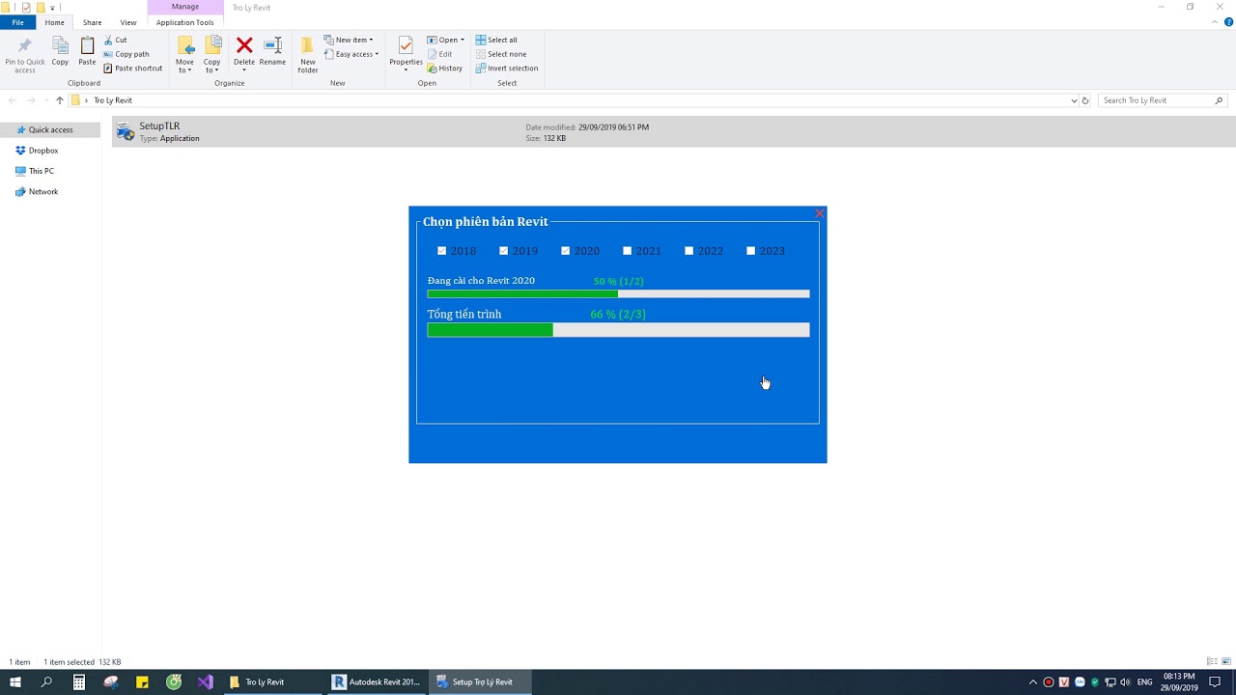Toggle the 2020 Revit version checkbox
Screen dimensions: 1236x695
(566, 251)
